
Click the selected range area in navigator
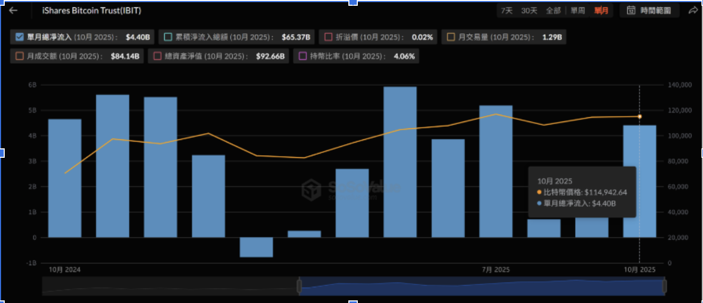(481, 286)
